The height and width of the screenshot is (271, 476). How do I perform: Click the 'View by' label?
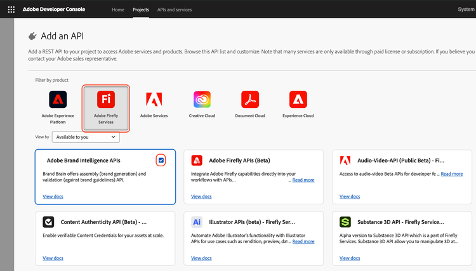pos(42,137)
